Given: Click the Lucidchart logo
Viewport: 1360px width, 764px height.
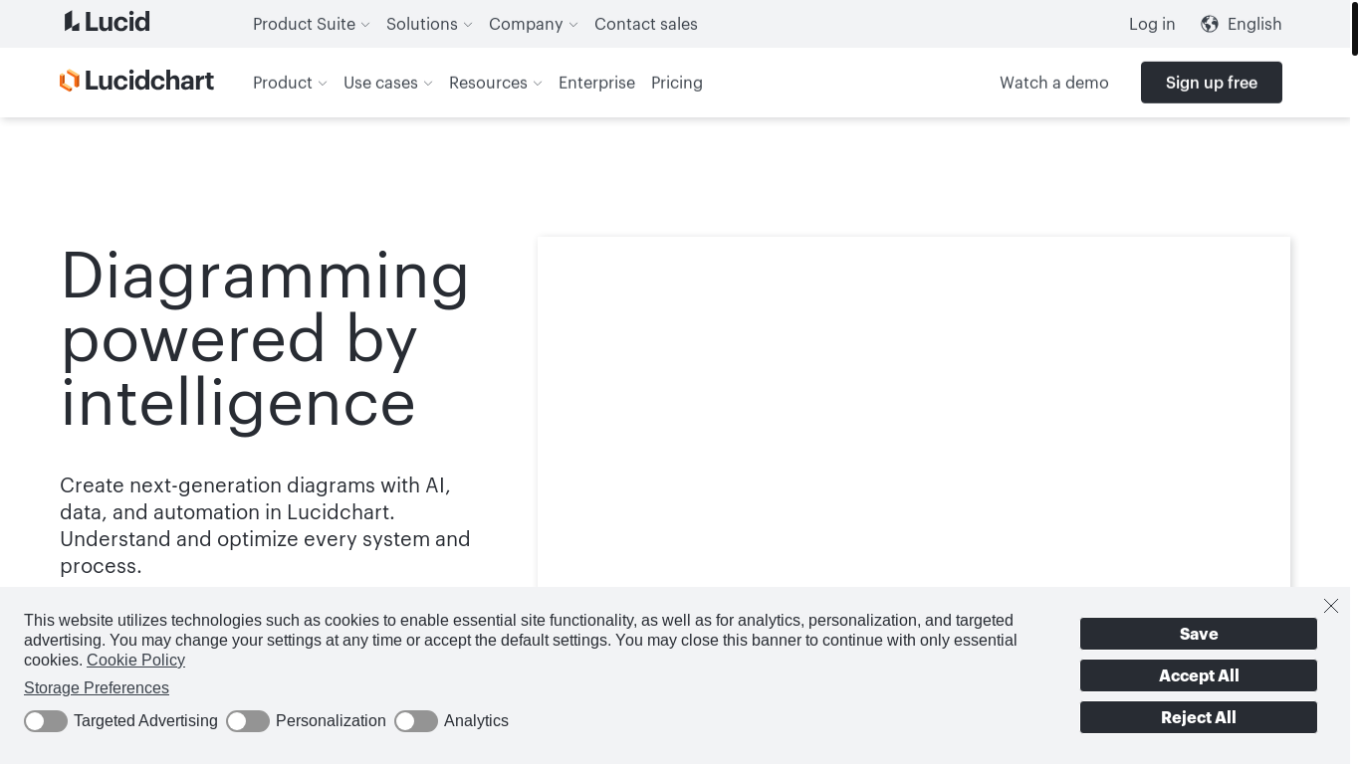Looking at the screenshot, I should pos(136,81).
